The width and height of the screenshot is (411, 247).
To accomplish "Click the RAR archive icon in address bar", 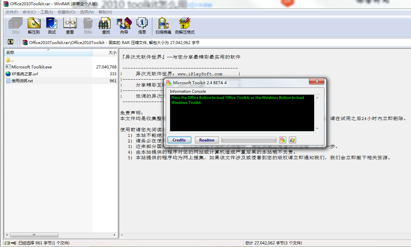I will 25,42.
